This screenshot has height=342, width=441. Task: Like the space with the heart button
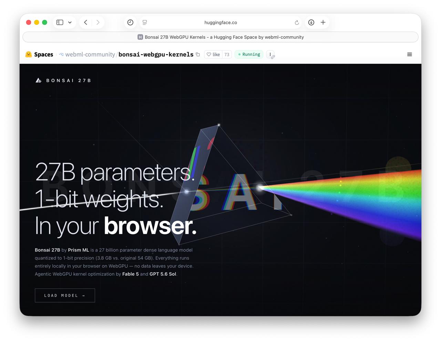coord(213,54)
